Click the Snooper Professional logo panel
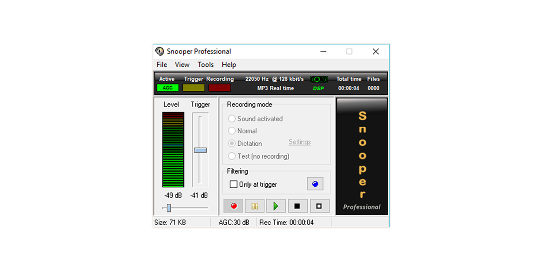The height and width of the screenshot is (271, 543). click(362, 156)
